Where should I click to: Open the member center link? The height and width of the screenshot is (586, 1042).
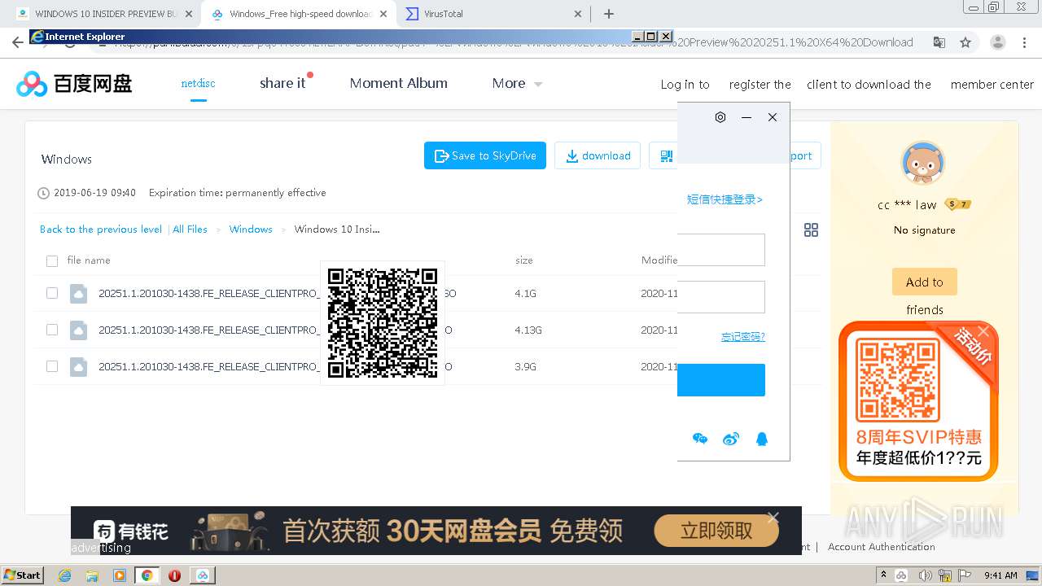[992, 85]
